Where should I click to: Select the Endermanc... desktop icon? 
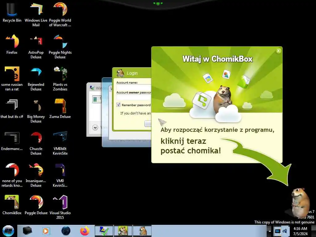12,141
